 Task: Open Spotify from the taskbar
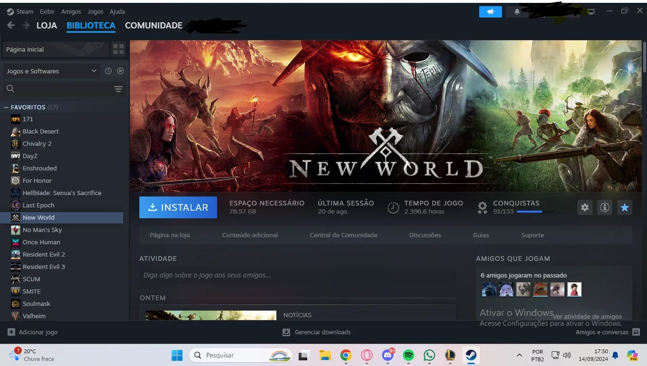tap(409, 355)
